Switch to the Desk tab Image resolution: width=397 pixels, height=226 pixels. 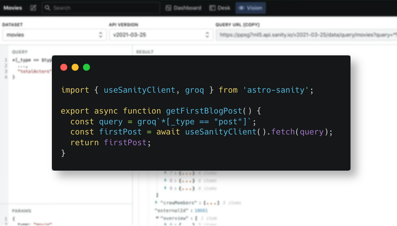click(220, 8)
